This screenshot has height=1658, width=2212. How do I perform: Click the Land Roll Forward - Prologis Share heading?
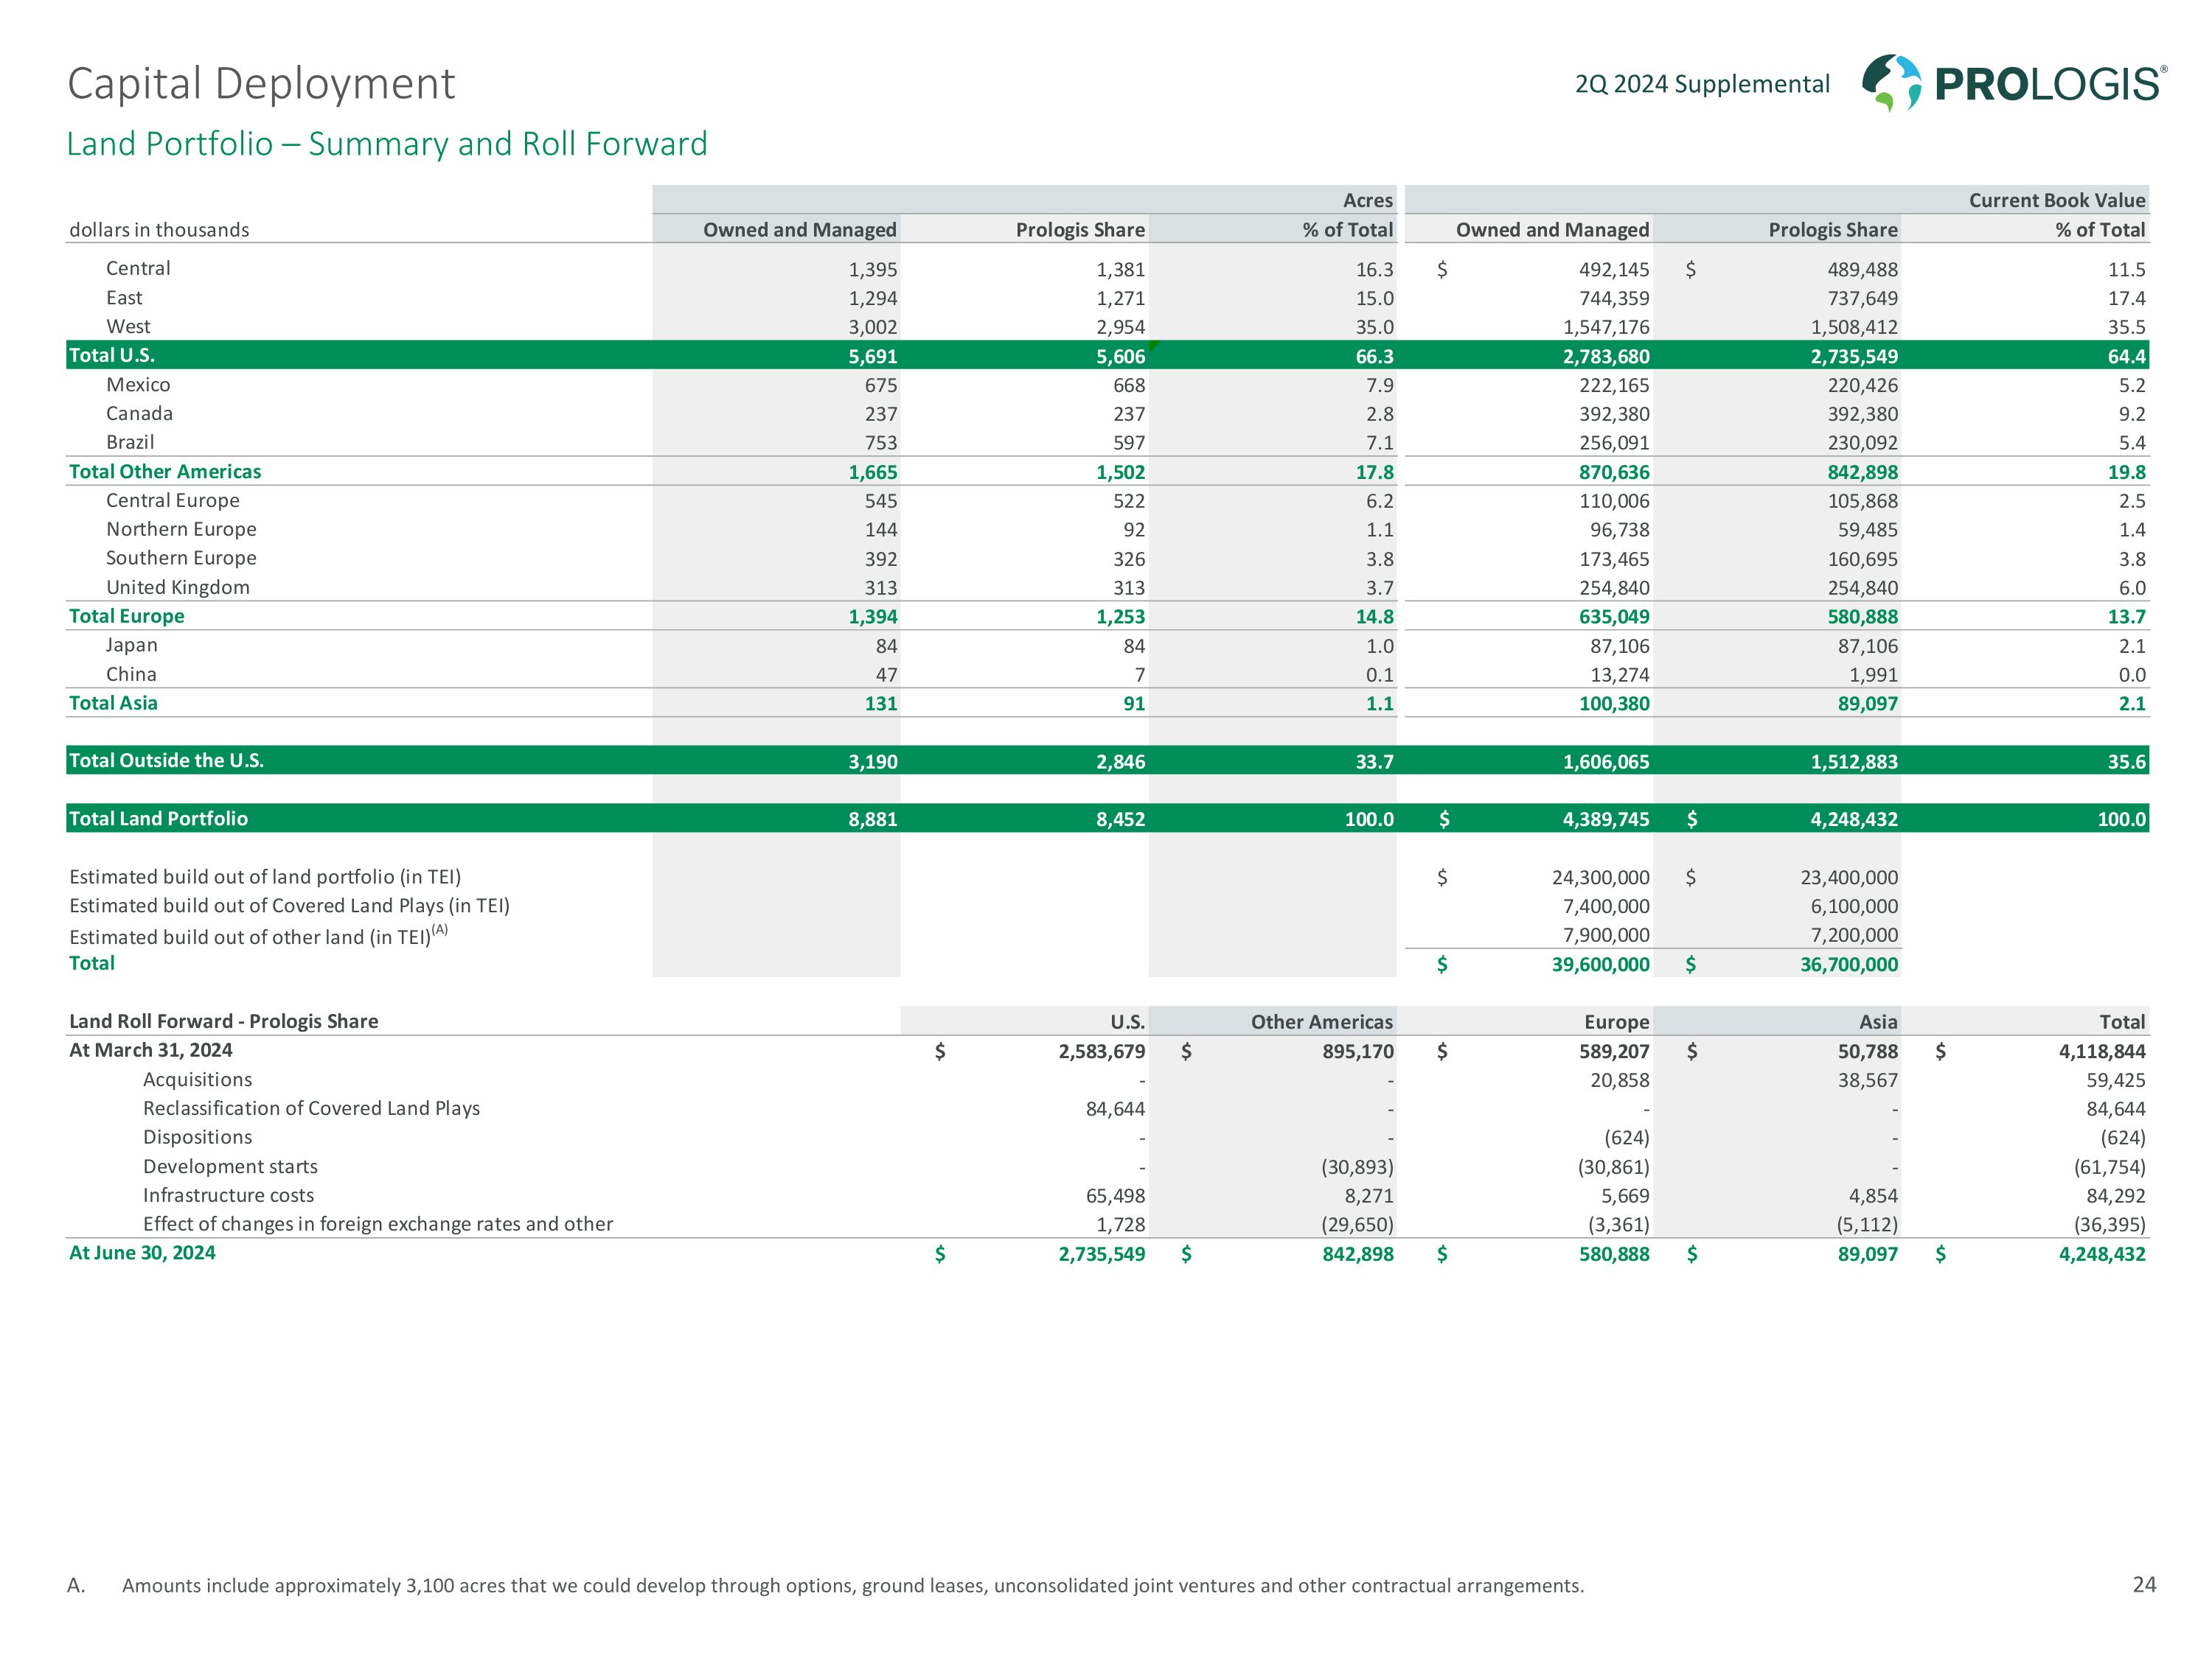(x=223, y=1021)
